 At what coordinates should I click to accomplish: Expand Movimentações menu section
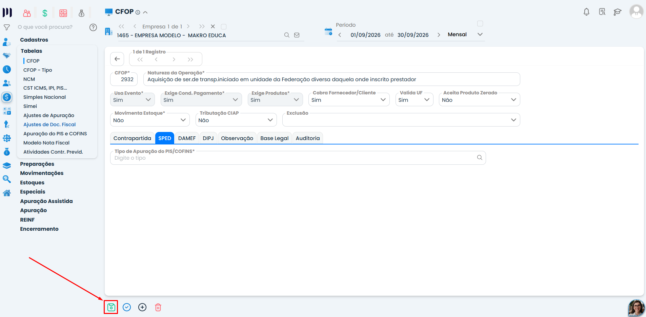coord(42,173)
